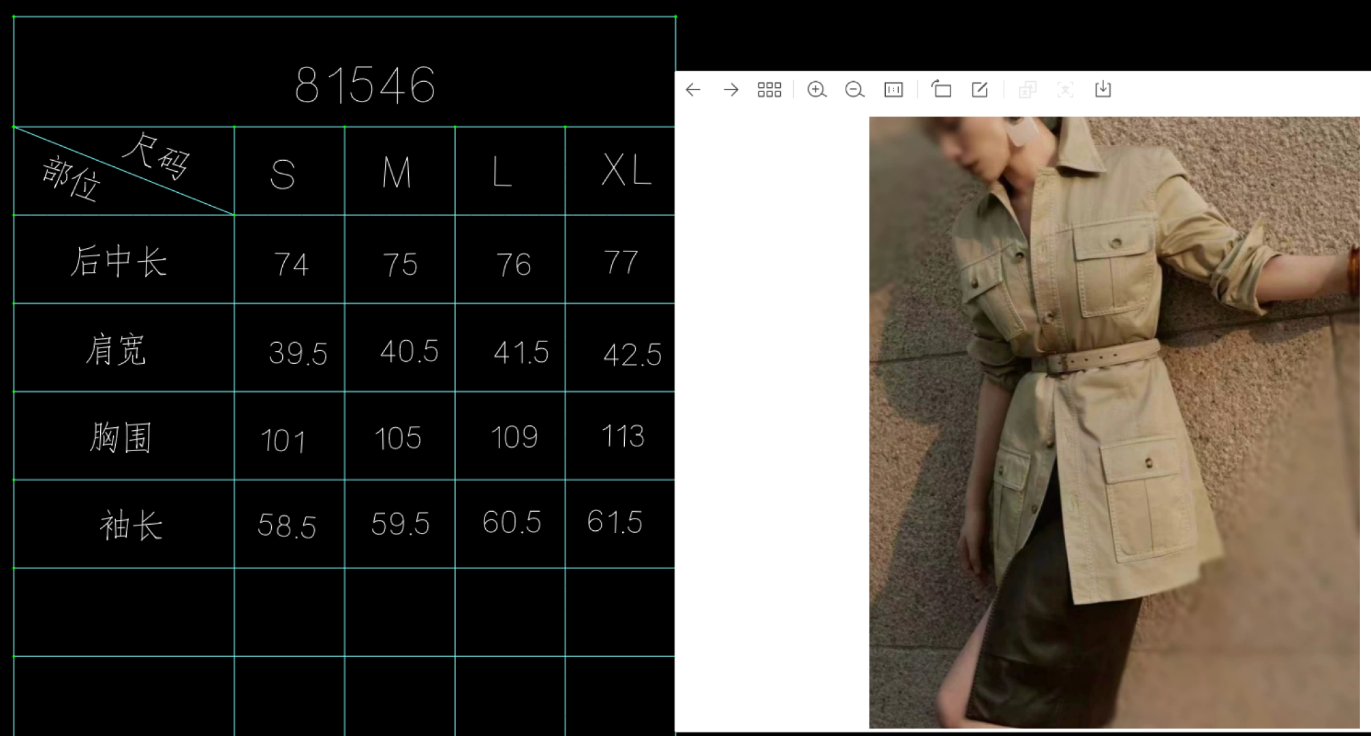The image size is (1371, 736).
Task: Select the 部位 header text
Action: point(72,179)
